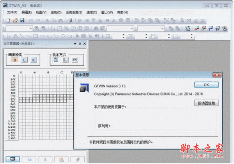Toggle screen type L button
The width and height of the screenshot is (234, 164).
24,60
